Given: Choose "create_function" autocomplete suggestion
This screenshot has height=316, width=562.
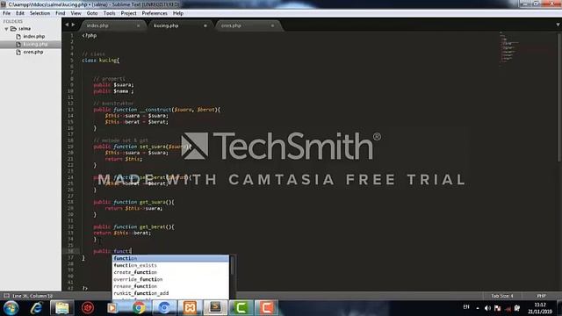Looking at the screenshot, I should [170, 272].
